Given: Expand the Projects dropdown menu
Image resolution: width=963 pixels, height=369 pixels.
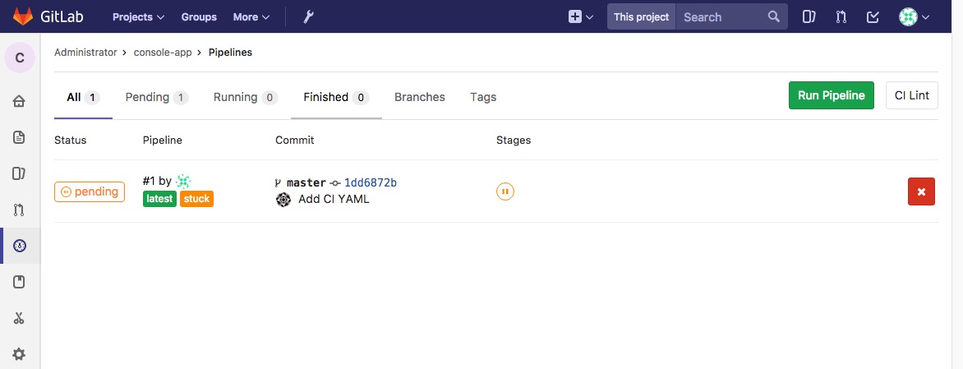Looking at the screenshot, I should (138, 16).
